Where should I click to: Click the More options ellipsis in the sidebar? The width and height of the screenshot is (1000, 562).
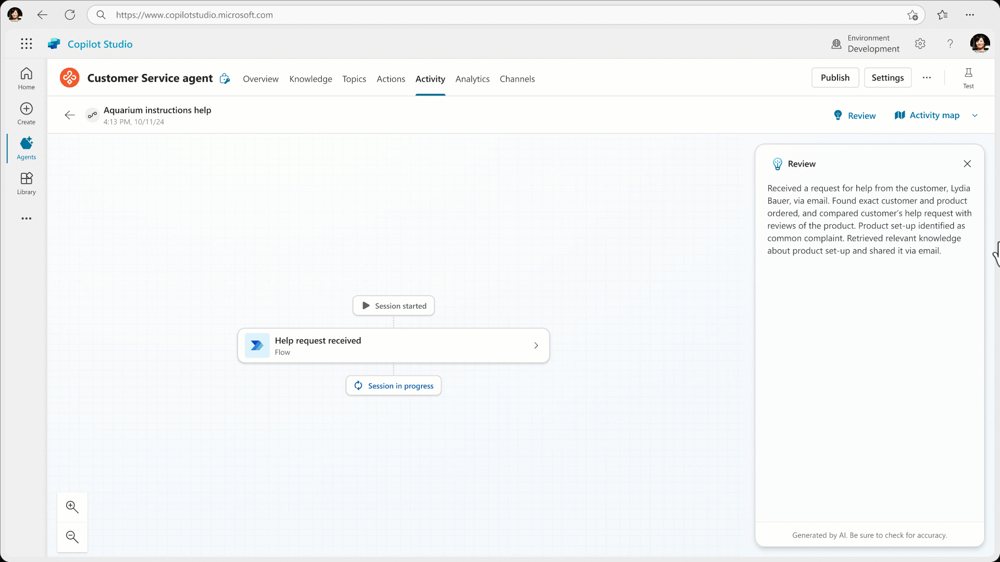coord(26,219)
